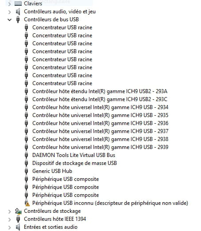Expand Contrôleurs hôte IEEE 1394 node
The height and width of the screenshot is (231, 201).
tap(10, 219)
